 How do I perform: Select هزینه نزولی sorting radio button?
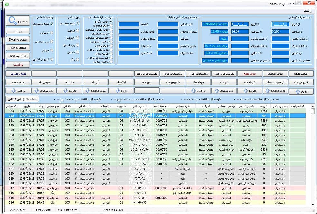(111, 54)
